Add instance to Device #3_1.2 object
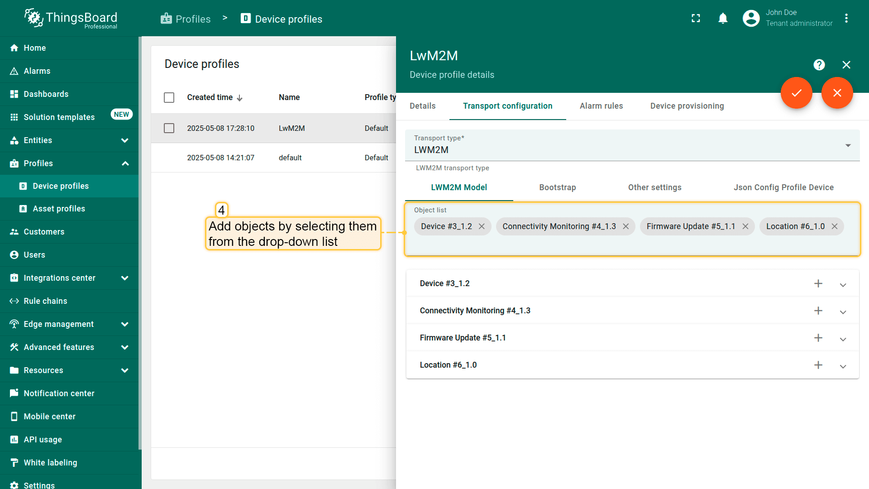869x489 pixels. pyautogui.click(x=818, y=283)
